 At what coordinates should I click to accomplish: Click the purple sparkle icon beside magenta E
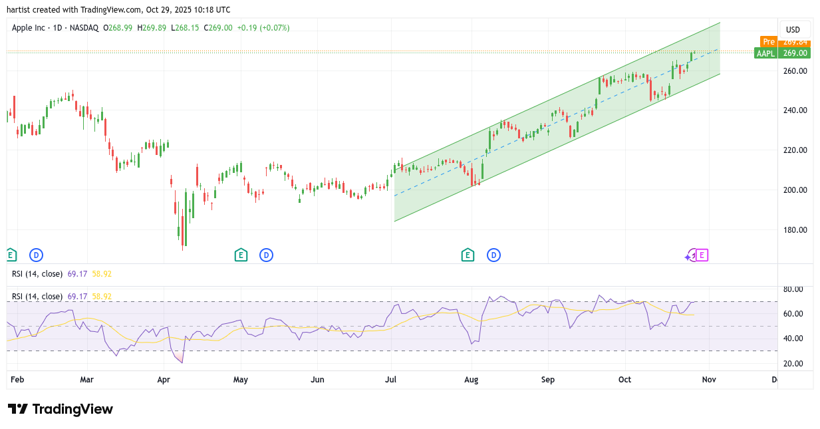click(x=690, y=256)
